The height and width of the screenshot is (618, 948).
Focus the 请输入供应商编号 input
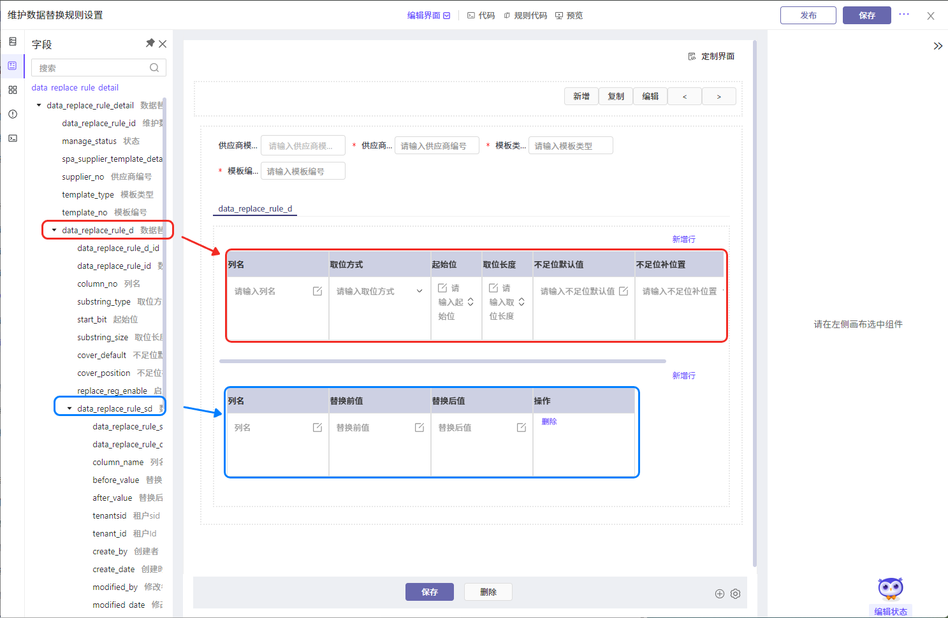tap(437, 146)
